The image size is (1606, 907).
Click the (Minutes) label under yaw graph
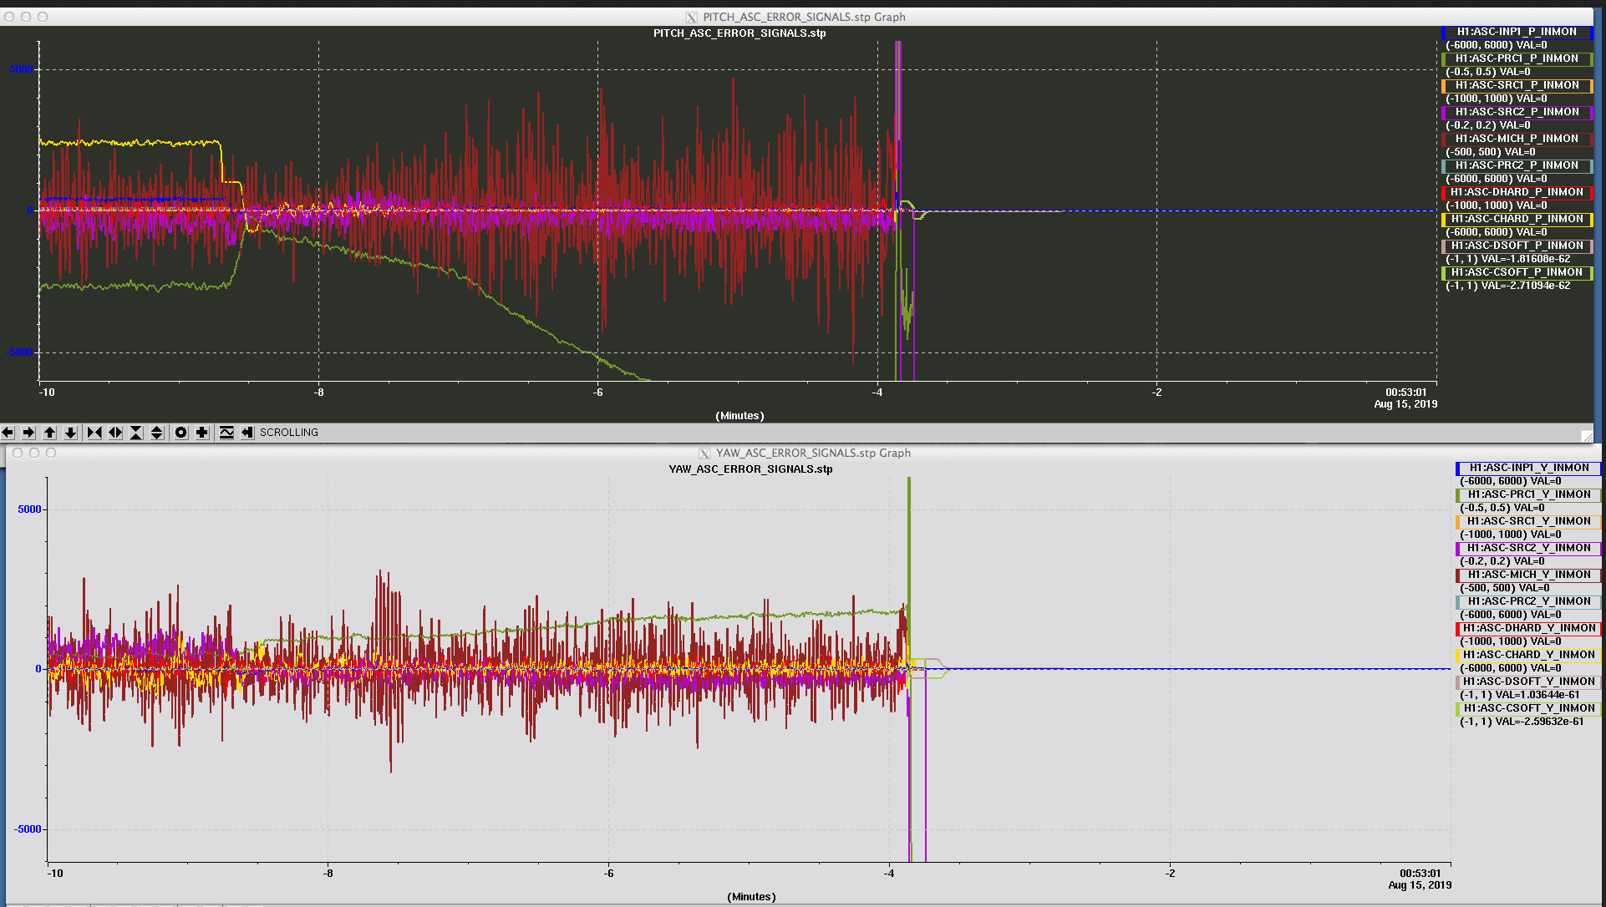[751, 897]
